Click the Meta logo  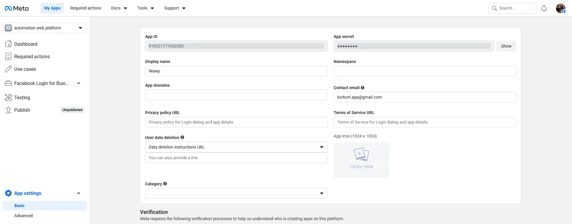pyautogui.click(x=17, y=8)
